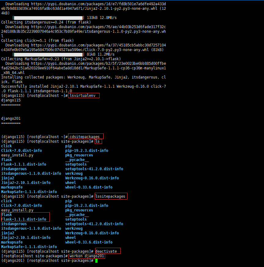Click Click-7.0.dist-info in the first ls listing
Viewport: 264px width, 267px height.
point(21,151)
